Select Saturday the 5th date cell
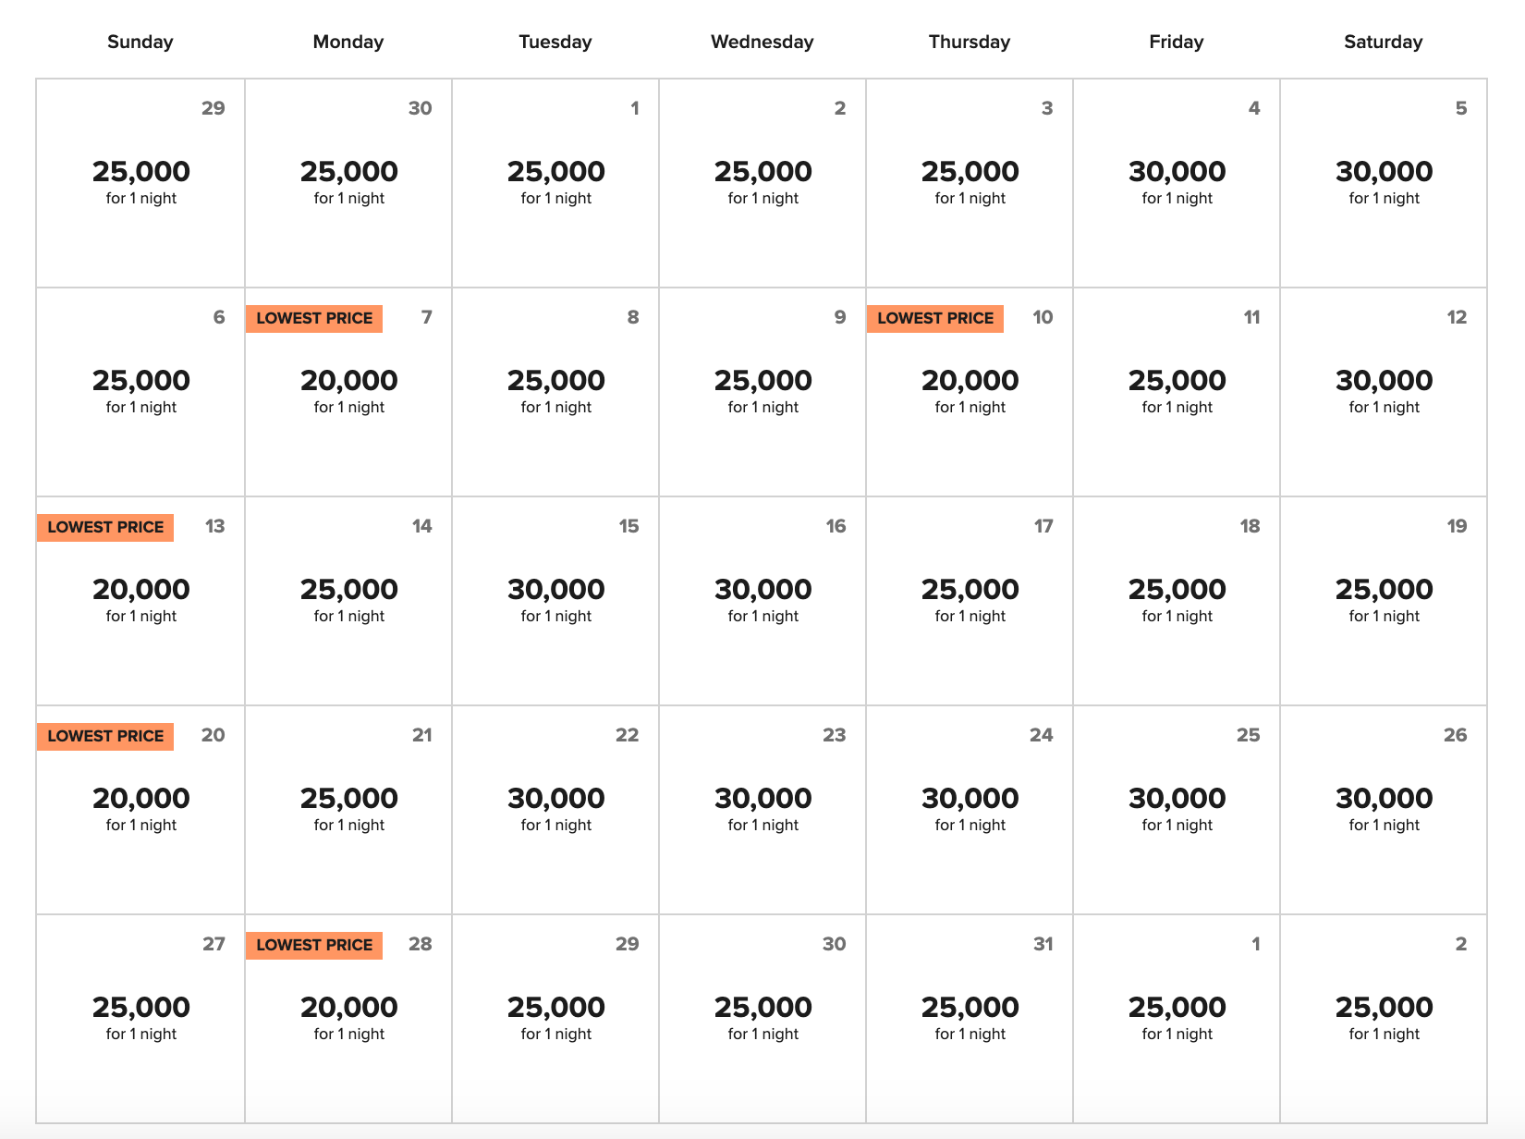This screenshot has height=1139, width=1525. (x=1384, y=183)
